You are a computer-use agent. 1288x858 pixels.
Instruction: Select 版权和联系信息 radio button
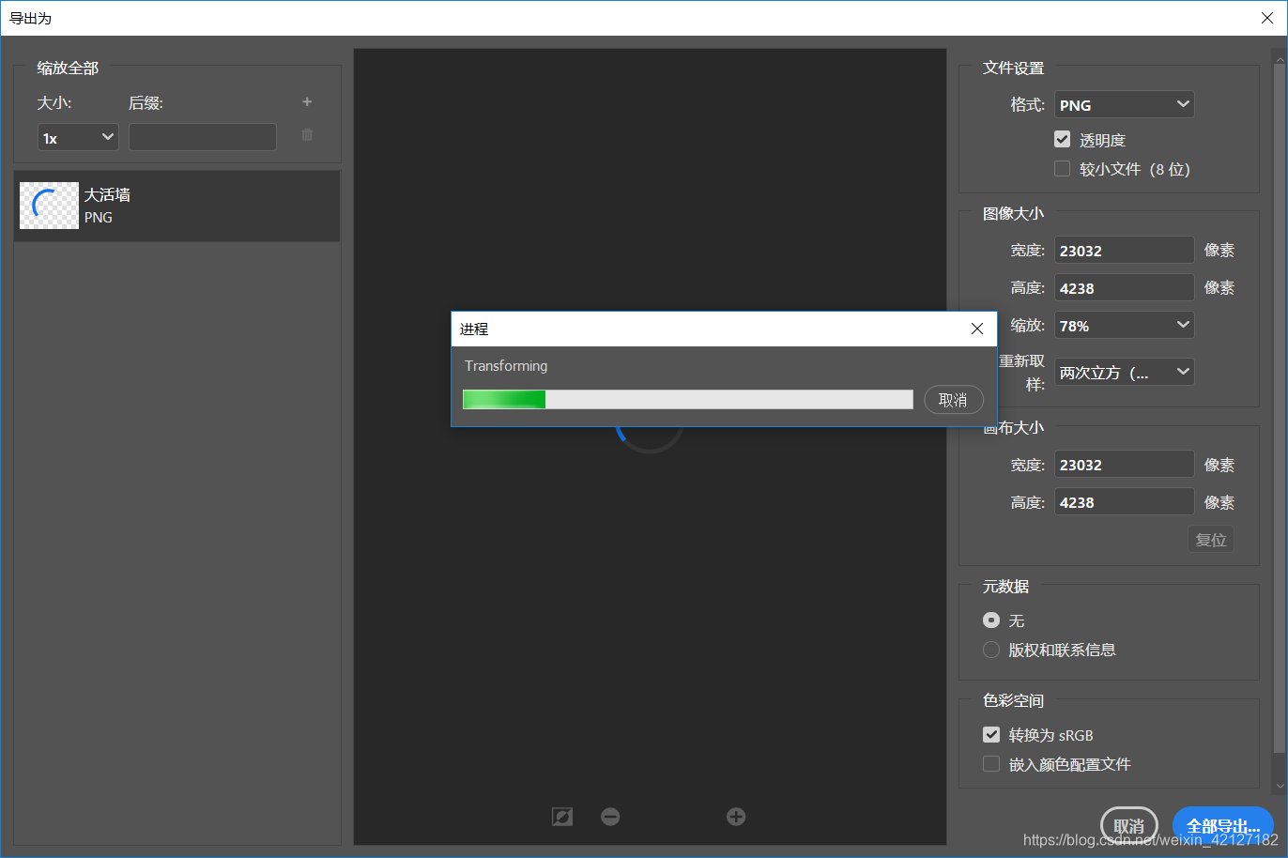tap(991, 649)
